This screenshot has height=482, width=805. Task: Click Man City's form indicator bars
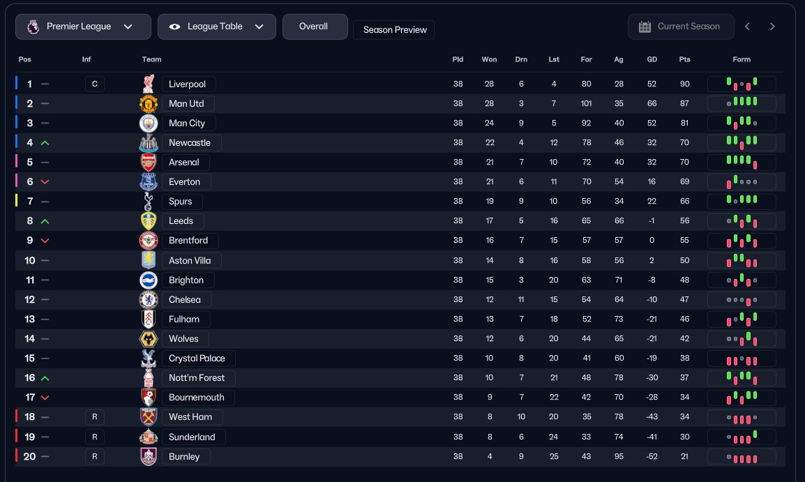pos(742,123)
